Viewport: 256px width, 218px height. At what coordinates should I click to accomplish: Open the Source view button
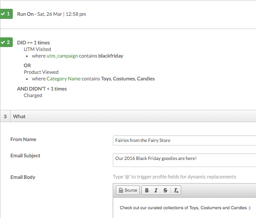pyautogui.click(x=128, y=190)
